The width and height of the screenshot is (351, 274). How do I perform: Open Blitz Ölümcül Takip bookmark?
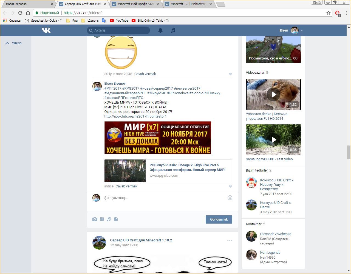(x=150, y=21)
